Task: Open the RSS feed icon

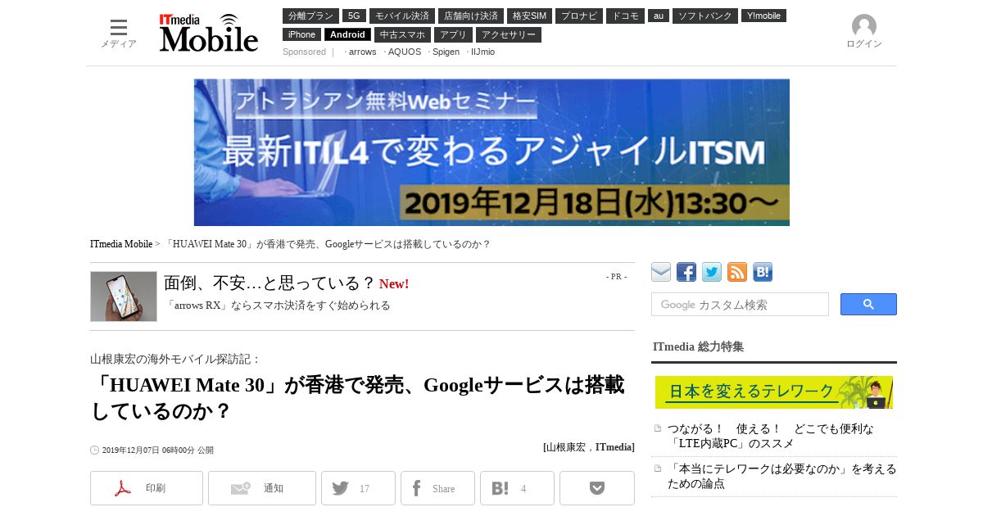Action: (737, 272)
